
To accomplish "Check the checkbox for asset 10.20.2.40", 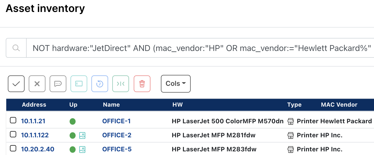I will tap(13, 148).
